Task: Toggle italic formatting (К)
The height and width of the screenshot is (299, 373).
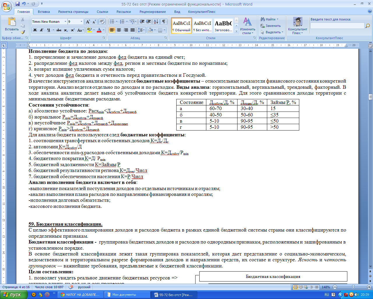Action: tap(42, 30)
